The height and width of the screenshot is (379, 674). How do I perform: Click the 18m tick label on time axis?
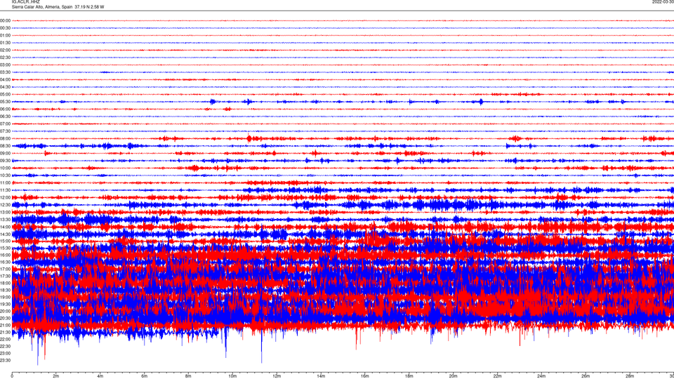pos(409,376)
